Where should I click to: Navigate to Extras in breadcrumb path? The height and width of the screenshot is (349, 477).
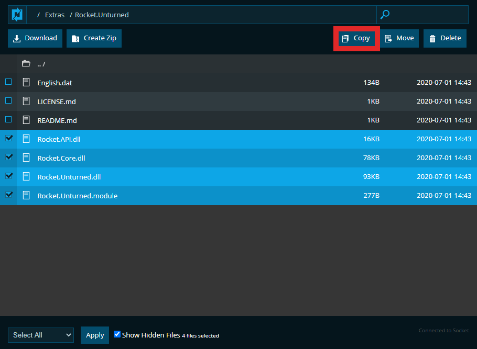[55, 15]
